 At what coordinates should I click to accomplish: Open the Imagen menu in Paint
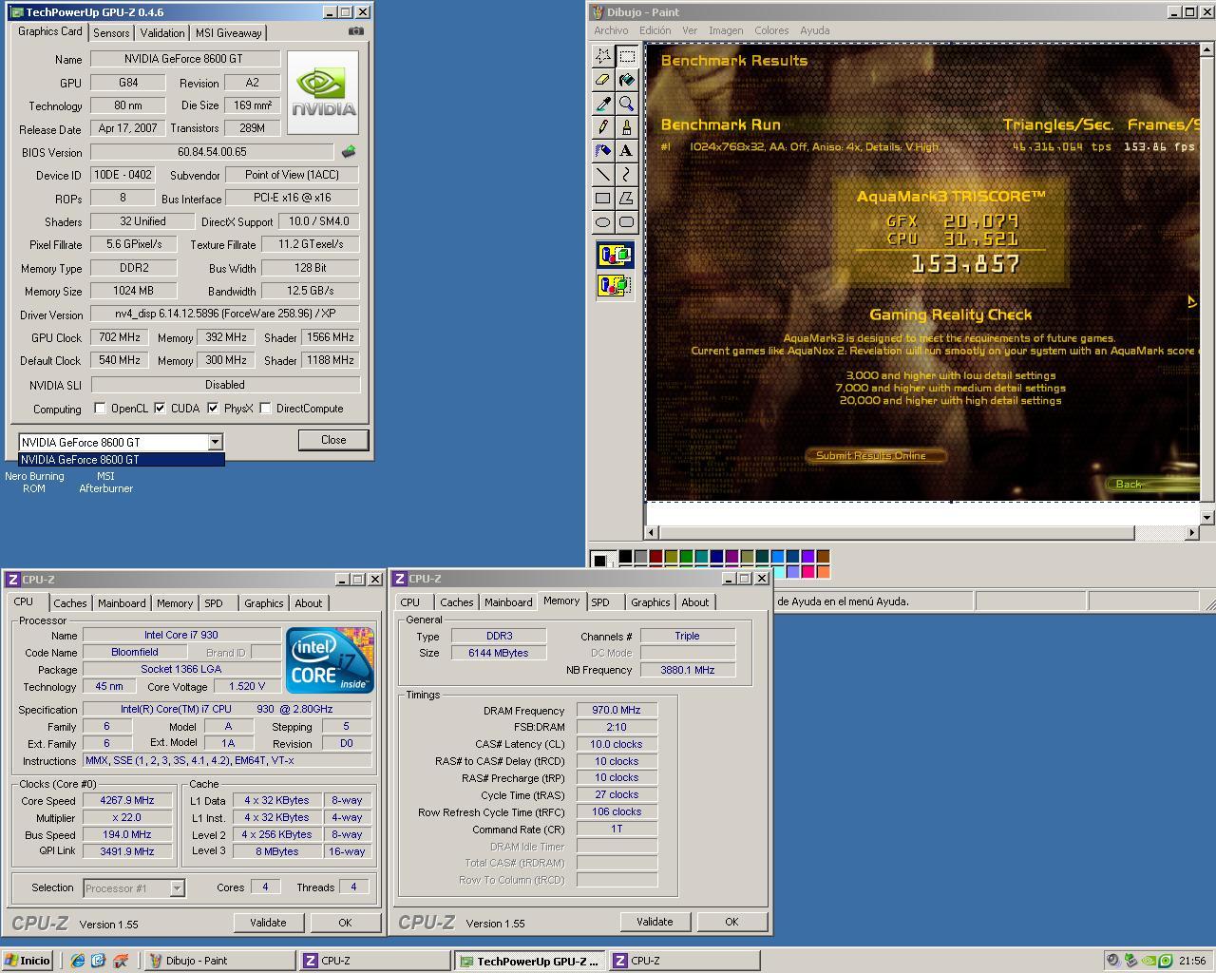pyautogui.click(x=726, y=30)
